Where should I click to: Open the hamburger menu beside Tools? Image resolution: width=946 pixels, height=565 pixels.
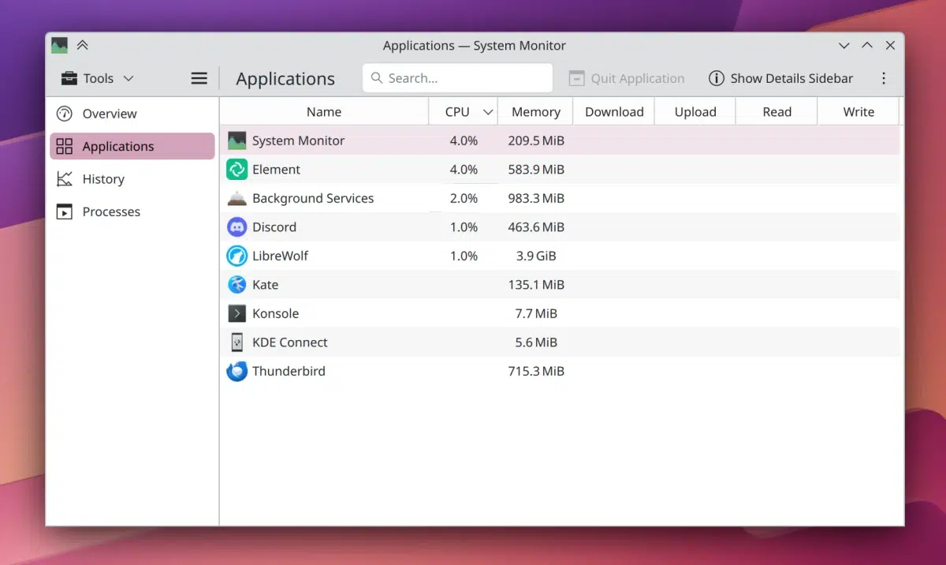click(x=199, y=78)
